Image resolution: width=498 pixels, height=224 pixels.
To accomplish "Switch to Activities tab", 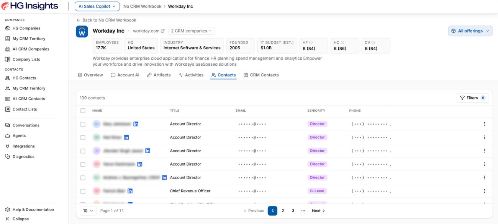I will [x=191, y=75].
